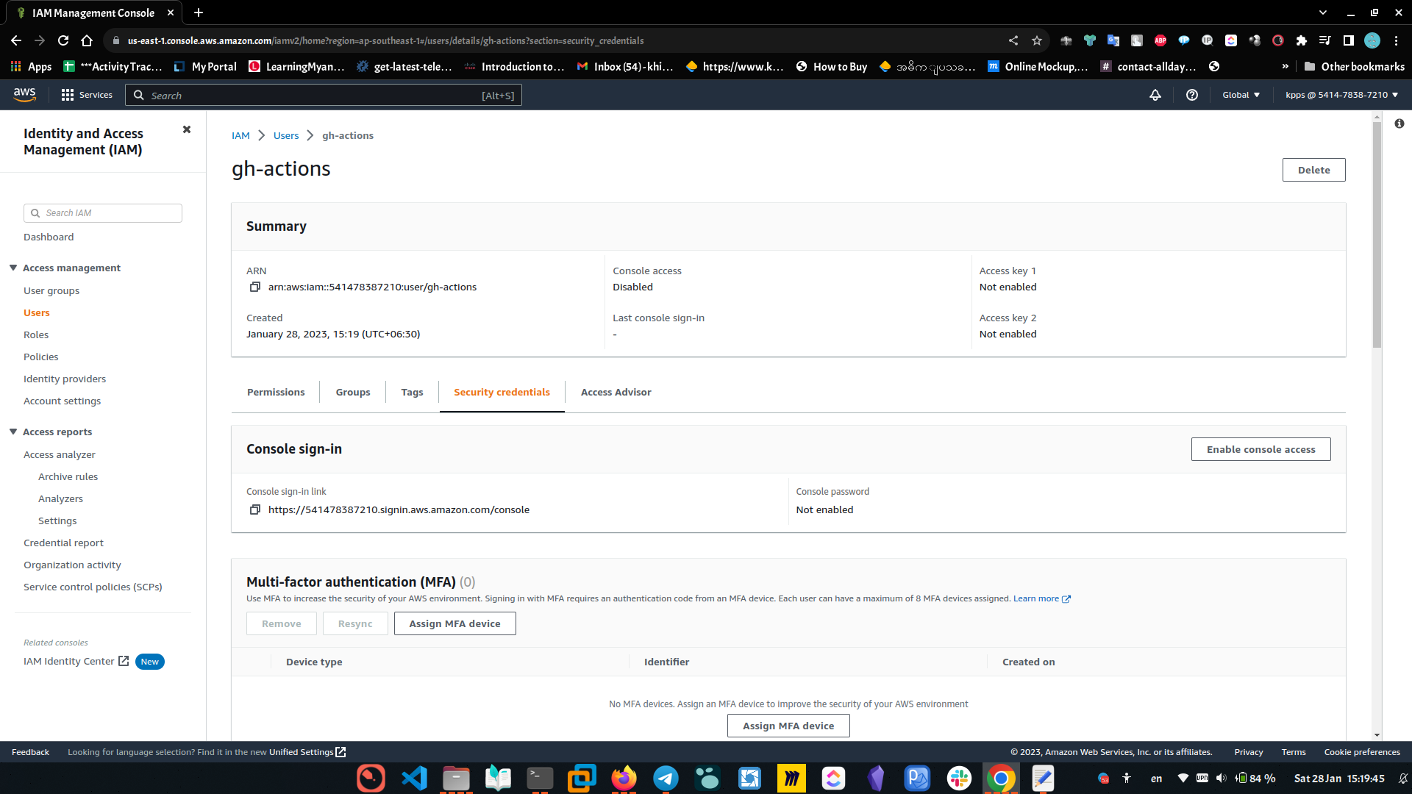Switch to the Permissions tab

276,392
